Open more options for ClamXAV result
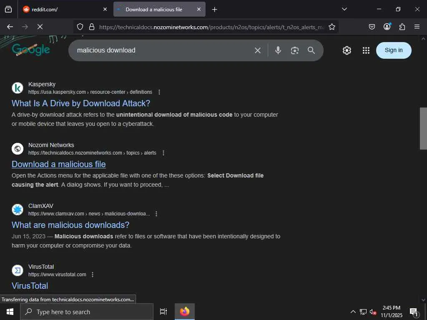Viewport: 427px width, 320px height. [x=156, y=214]
